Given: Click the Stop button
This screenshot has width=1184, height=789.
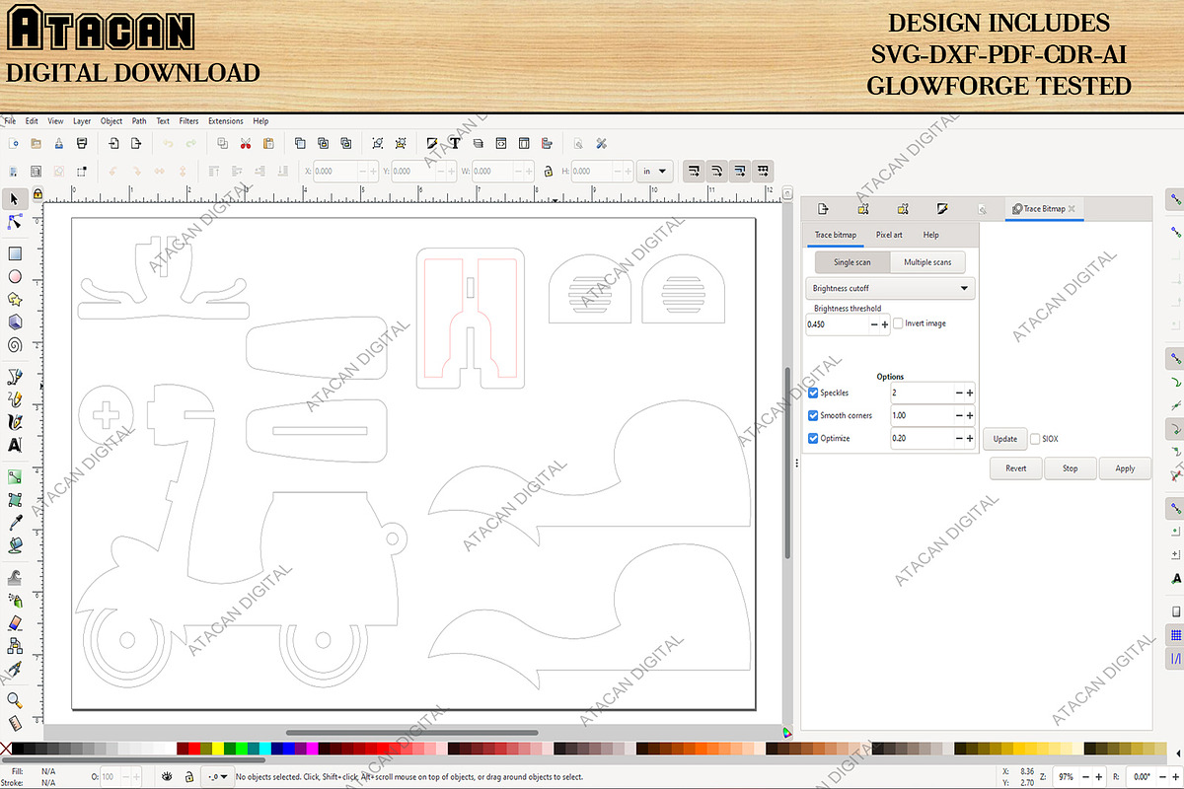Looking at the screenshot, I should click(1071, 468).
